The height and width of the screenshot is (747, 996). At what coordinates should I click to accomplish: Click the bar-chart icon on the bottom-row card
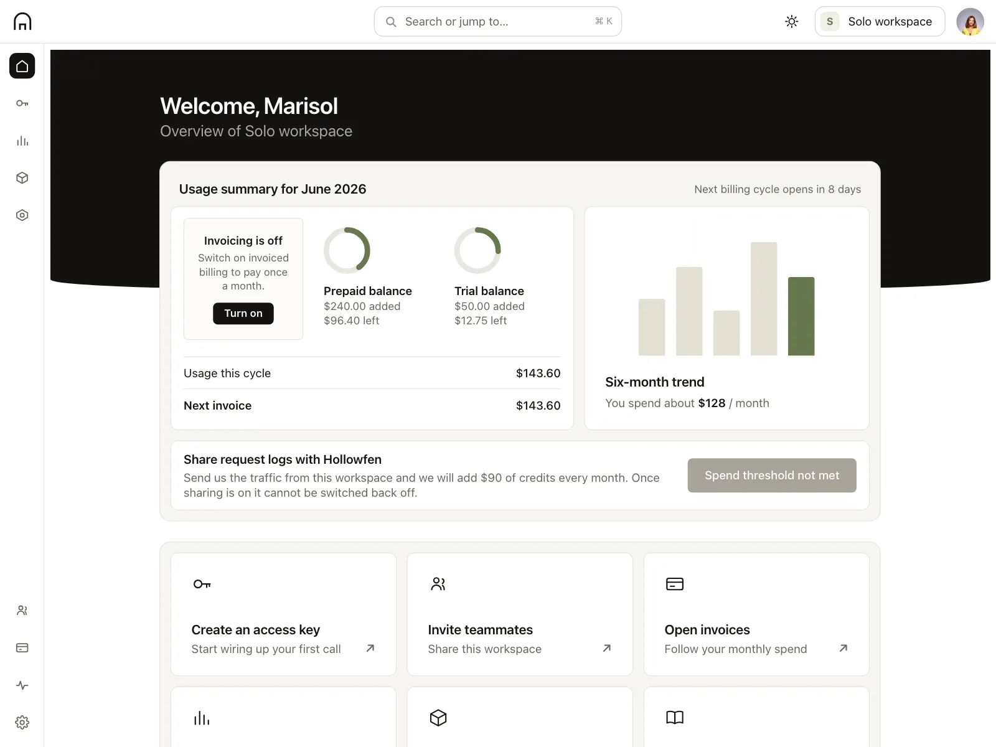(x=202, y=718)
